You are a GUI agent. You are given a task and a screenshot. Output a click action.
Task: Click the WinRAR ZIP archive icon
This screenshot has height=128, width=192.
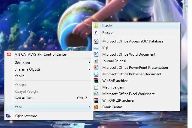click(x=96, y=100)
